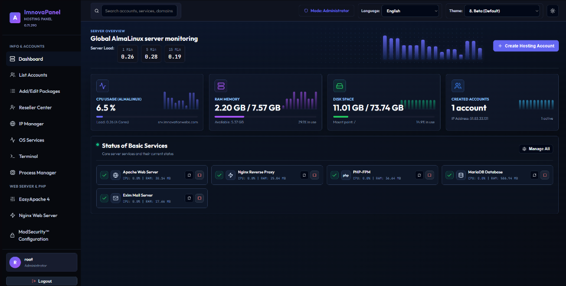
Task: Restart the PHP-FPM service
Action: tap(419, 175)
